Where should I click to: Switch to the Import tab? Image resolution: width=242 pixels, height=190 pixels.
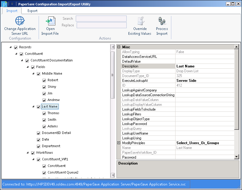(12, 11)
